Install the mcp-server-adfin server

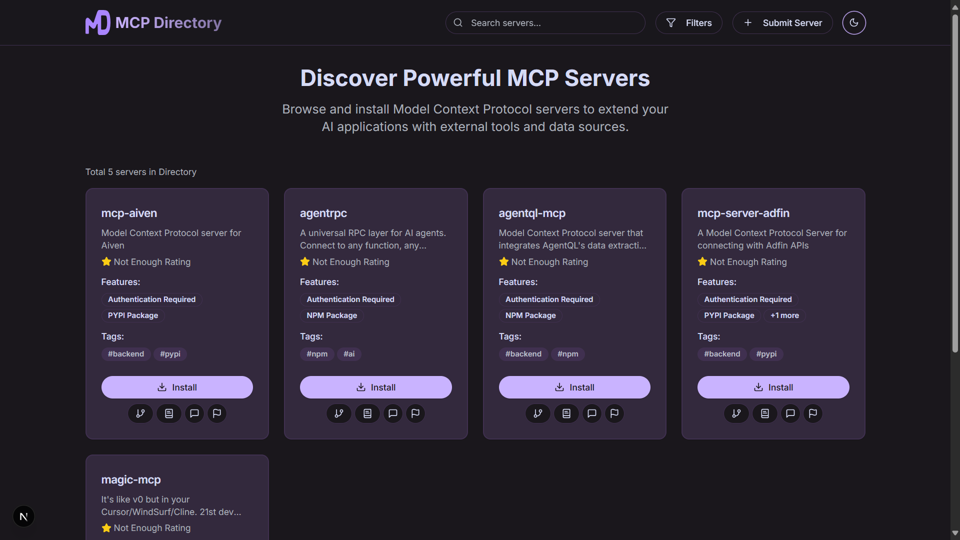(x=773, y=387)
